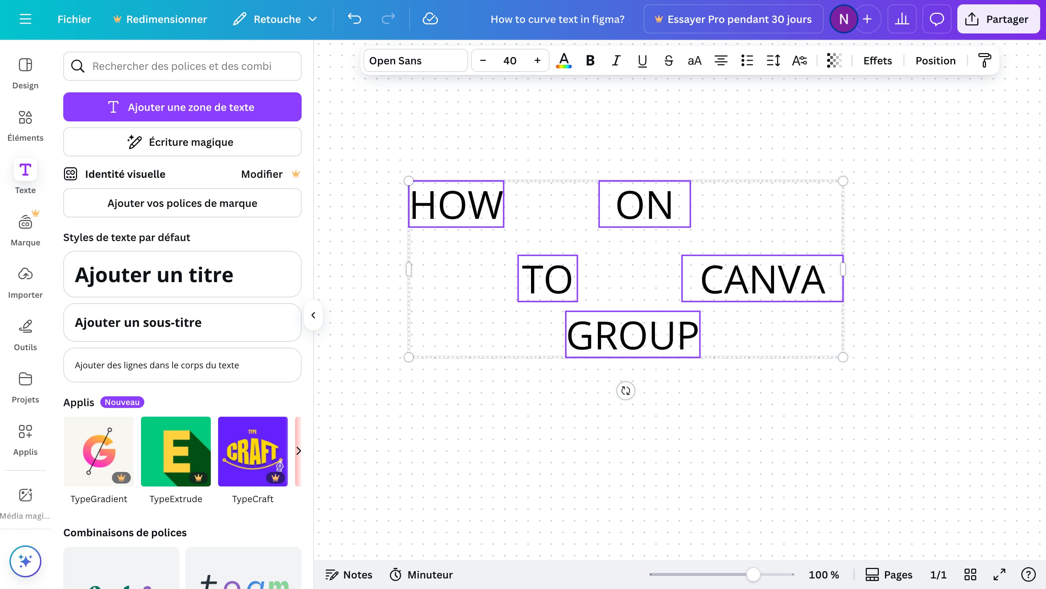Image resolution: width=1046 pixels, height=589 pixels.
Task: Toggle uppercase aA option
Action: point(694,60)
